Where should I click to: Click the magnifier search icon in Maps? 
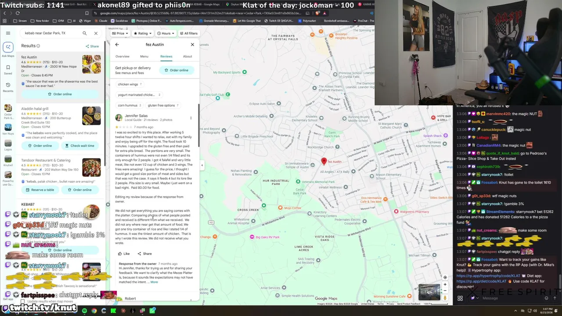[x=84, y=33]
